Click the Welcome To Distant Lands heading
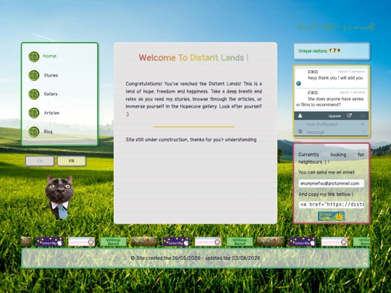The width and height of the screenshot is (391, 293). pos(194,58)
